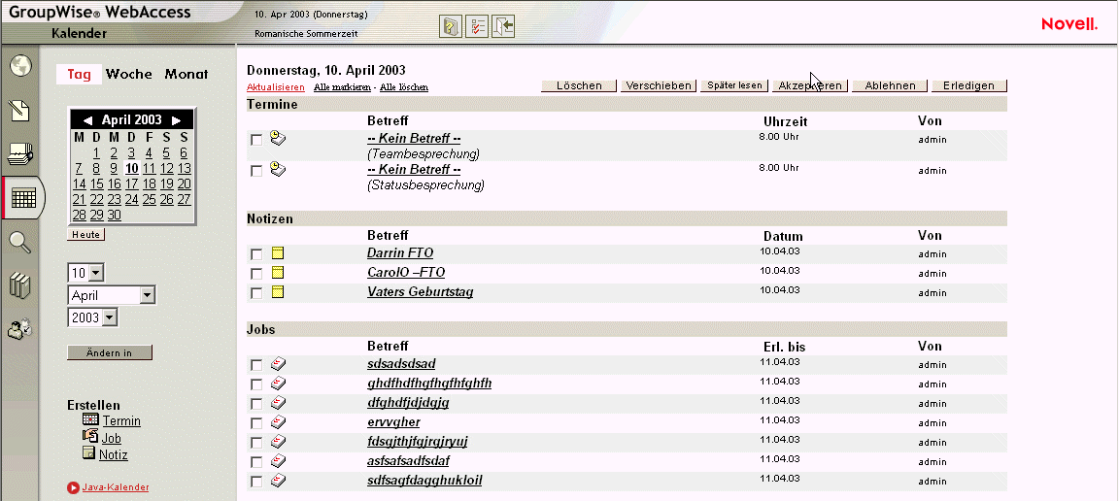Click the Job link under Erstellen
The width and height of the screenshot is (1119, 501).
112,438
